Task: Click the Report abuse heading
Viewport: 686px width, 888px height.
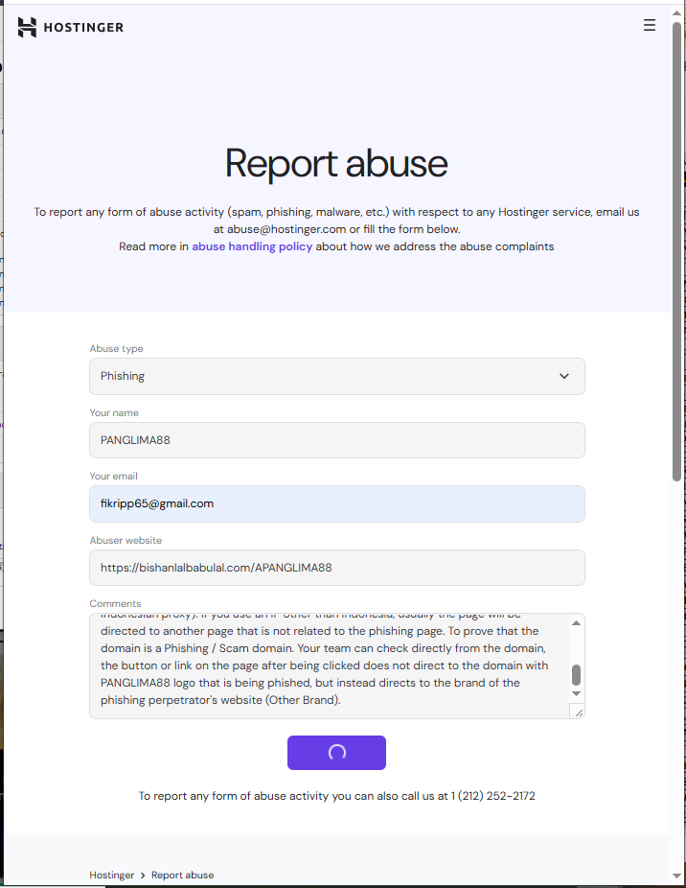Action: tap(337, 164)
